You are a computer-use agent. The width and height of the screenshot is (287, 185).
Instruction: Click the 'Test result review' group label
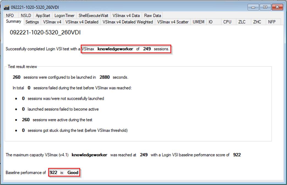pyautogui.click(x=22, y=67)
